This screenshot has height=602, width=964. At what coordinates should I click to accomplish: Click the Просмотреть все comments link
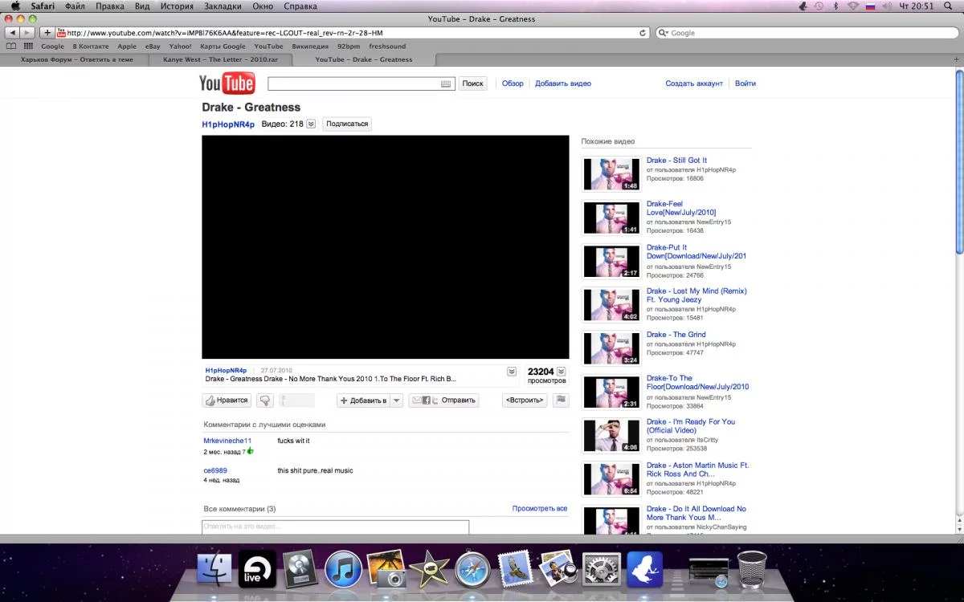point(540,508)
